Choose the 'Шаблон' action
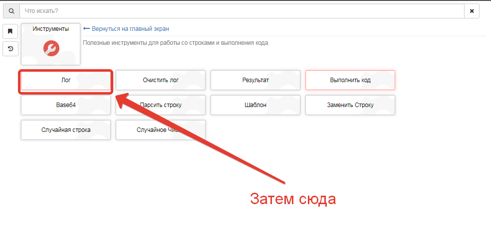The height and width of the screenshot is (238, 491). (255, 105)
